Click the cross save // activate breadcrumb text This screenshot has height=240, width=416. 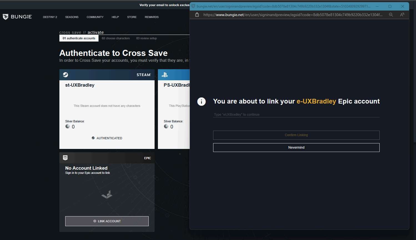point(82,32)
